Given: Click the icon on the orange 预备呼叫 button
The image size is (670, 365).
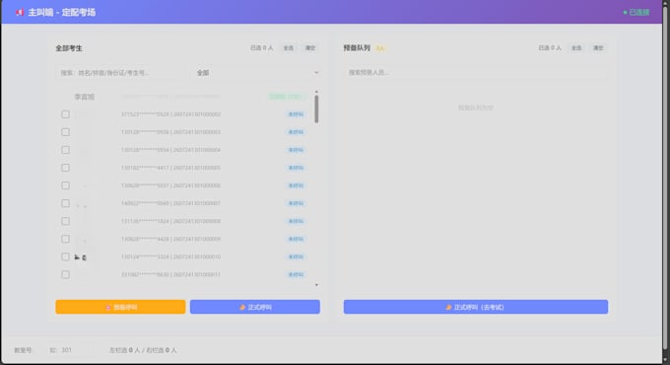Looking at the screenshot, I should click(x=108, y=307).
